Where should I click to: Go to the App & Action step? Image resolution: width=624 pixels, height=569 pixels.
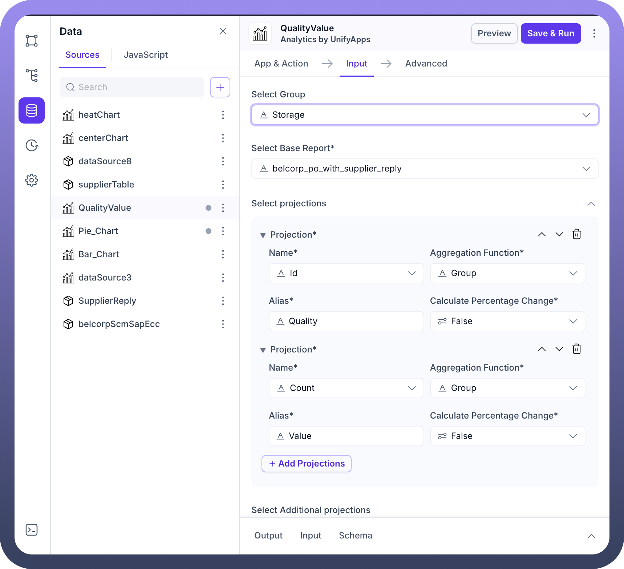[281, 64]
